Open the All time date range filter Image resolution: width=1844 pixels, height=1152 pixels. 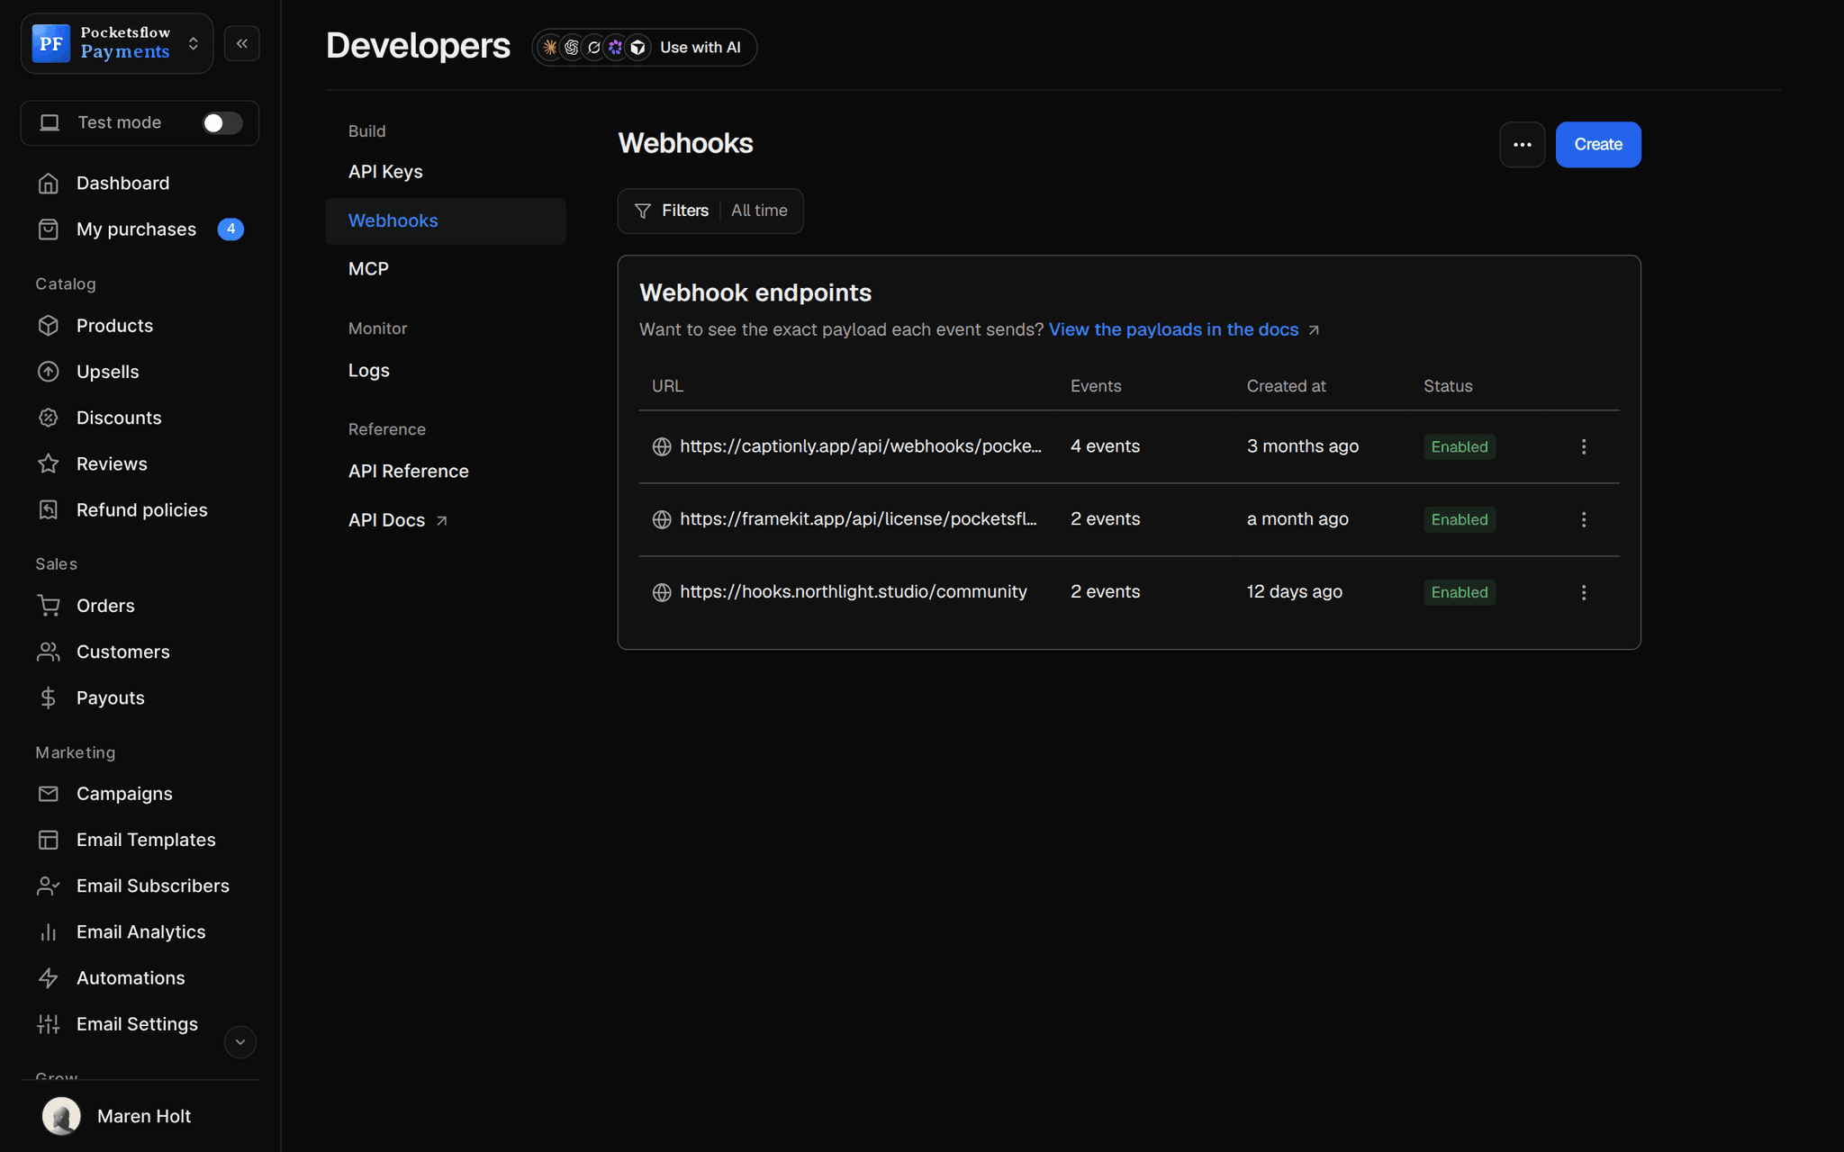tap(759, 211)
